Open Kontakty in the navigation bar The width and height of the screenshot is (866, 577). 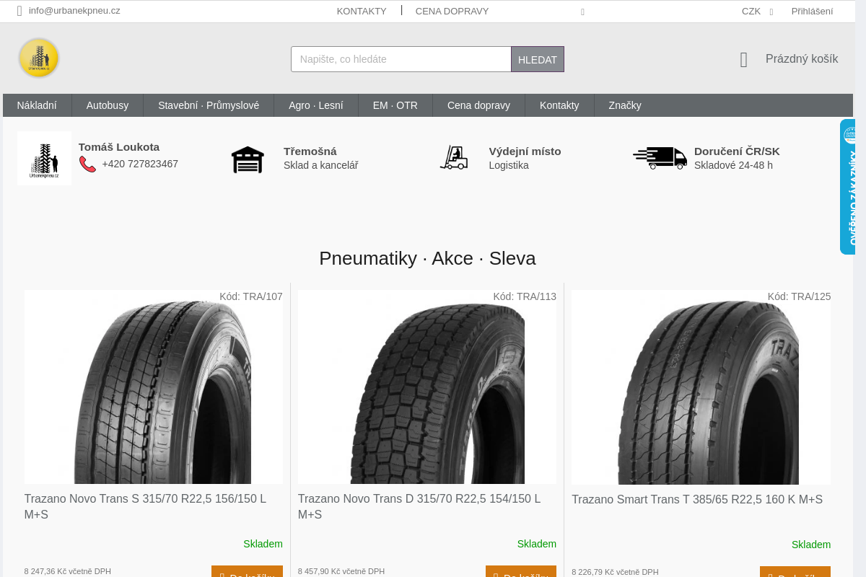(x=559, y=105)
